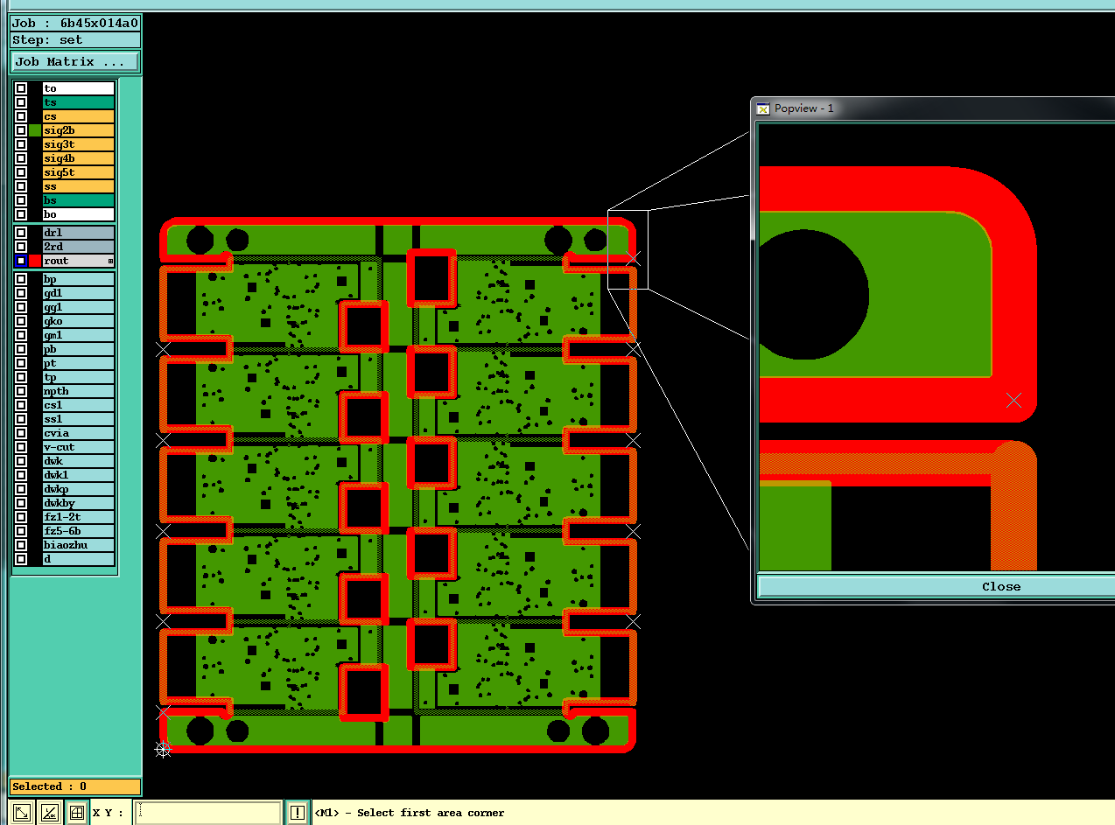Toggle the checkbox for layer cs
This screenshot has height=825, width=1115.
21,116
